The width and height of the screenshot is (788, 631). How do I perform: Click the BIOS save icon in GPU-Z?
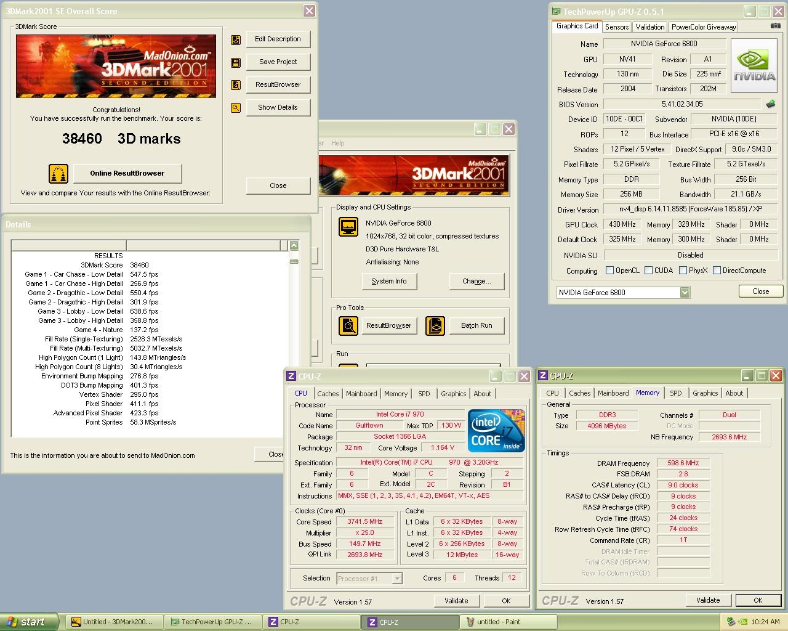(x=771, y=104)
